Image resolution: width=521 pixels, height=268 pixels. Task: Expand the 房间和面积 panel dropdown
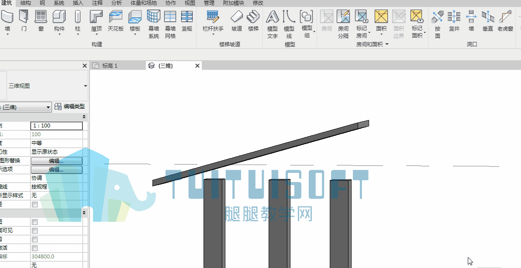(387, 44)
